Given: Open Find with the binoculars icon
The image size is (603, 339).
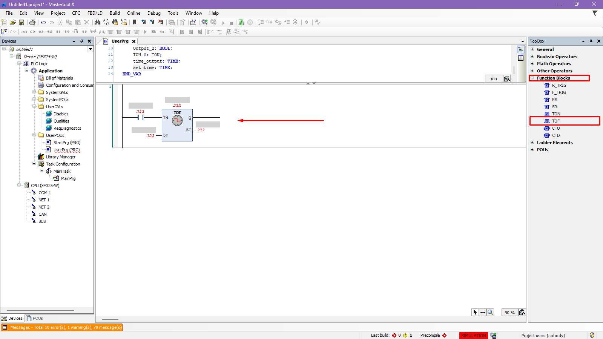Looking at the screenshot, I should (x=97, y=22).
